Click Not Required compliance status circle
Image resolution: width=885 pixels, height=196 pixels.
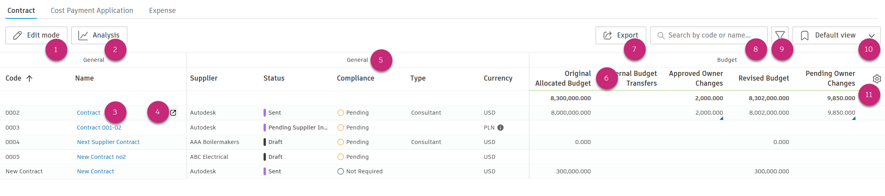click(340, 171)
